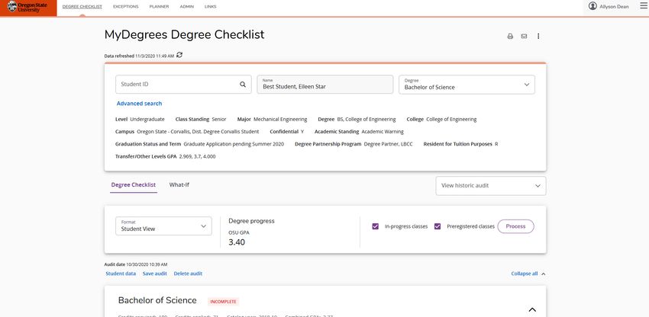Click the Data refreshed timestamp text

139,56
